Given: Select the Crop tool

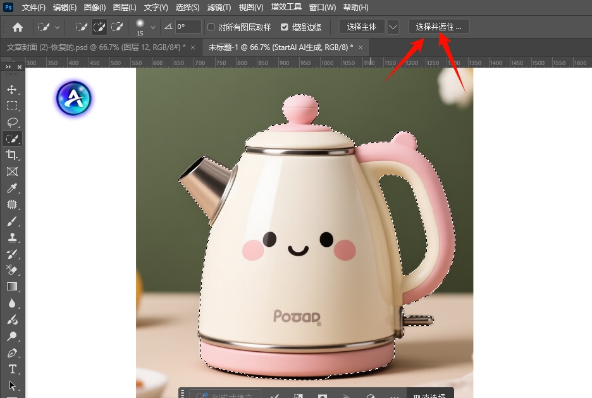Looking at the screenshot, I should coord(12,155).
